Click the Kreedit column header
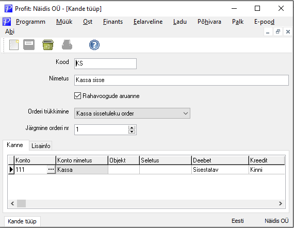The image size is (294, 228). pyautogui.click(x=267, y=160)
